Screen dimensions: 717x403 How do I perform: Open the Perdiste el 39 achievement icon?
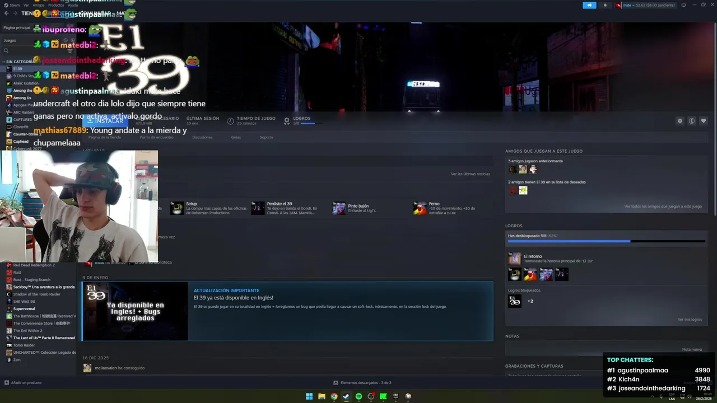(258, 208)
